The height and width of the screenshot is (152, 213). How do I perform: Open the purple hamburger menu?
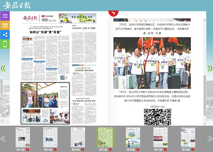pyautogui.click(x=5, y=16)
